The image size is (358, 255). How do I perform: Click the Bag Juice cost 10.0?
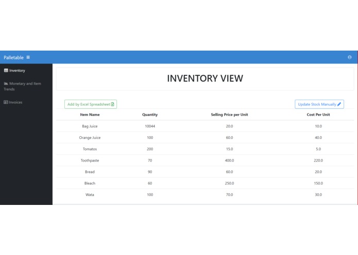coord(318,126)
